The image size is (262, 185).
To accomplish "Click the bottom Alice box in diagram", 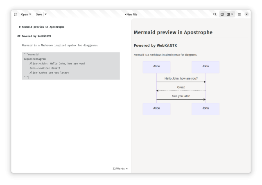I will pyautogui.click(x=156, y=109).
